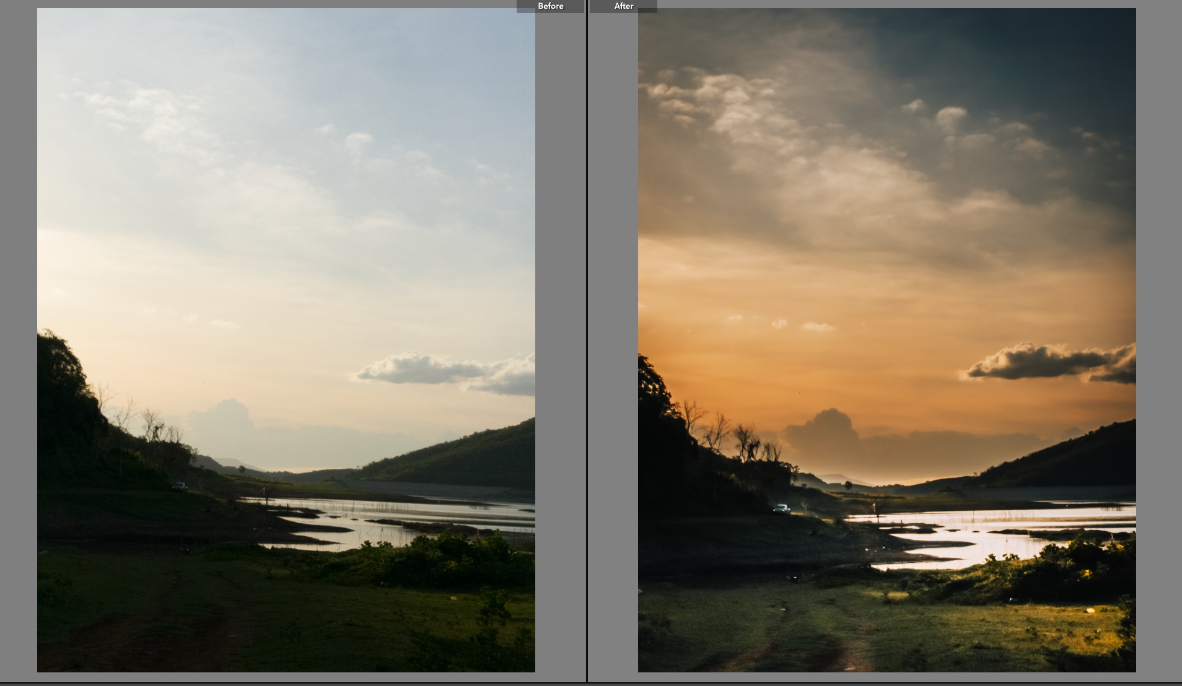Select the Before photo preview
1182x686 pixels.
[x=286, y=340]
